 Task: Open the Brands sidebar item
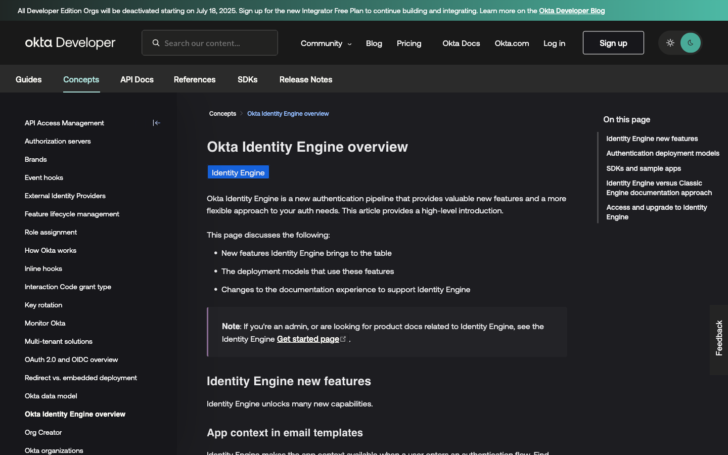(x=36, y=159)
